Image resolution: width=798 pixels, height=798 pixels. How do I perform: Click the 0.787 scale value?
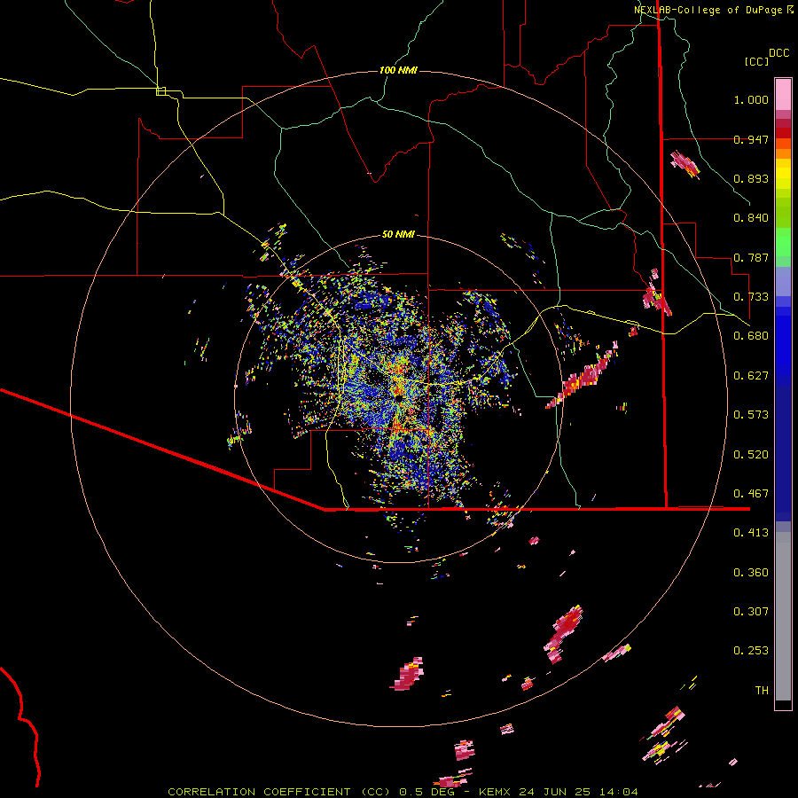751,257
